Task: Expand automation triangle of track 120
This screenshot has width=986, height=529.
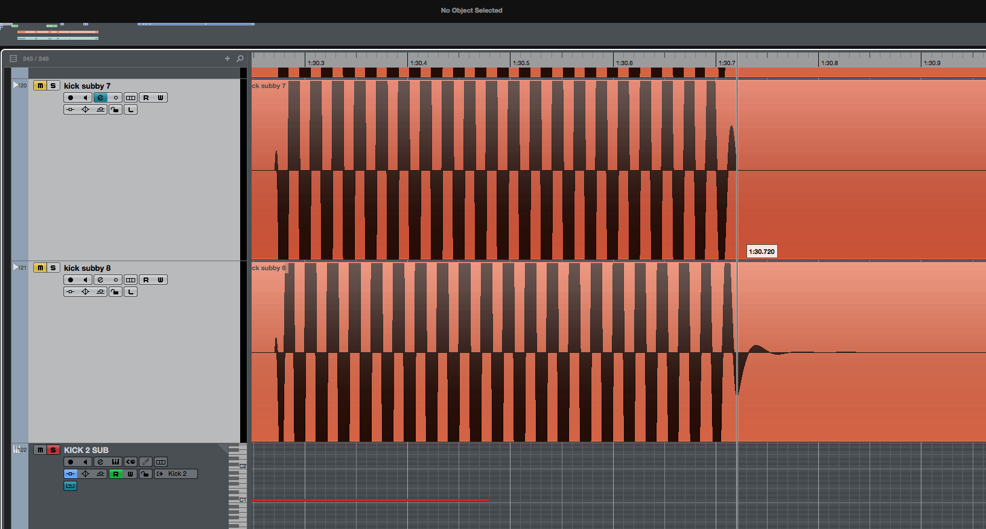Action: coord(16,85)
